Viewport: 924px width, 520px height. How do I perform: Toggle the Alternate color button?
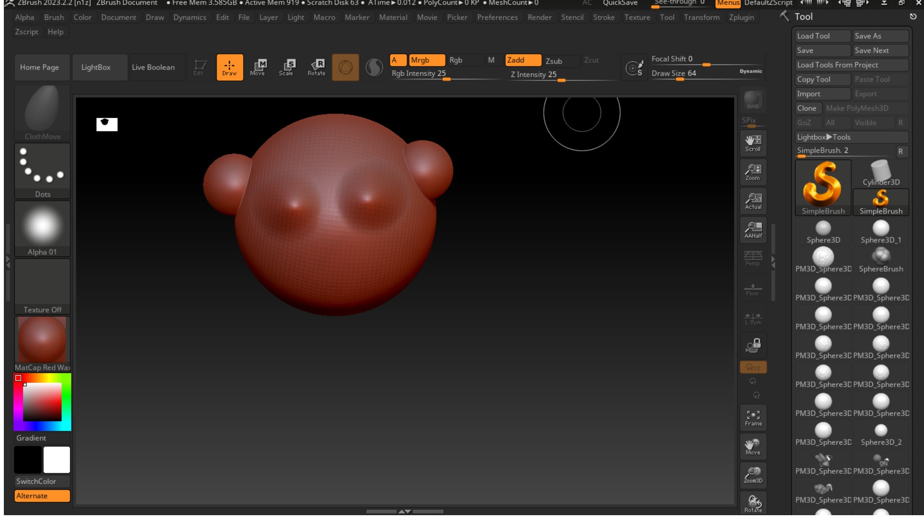(42, 495)
